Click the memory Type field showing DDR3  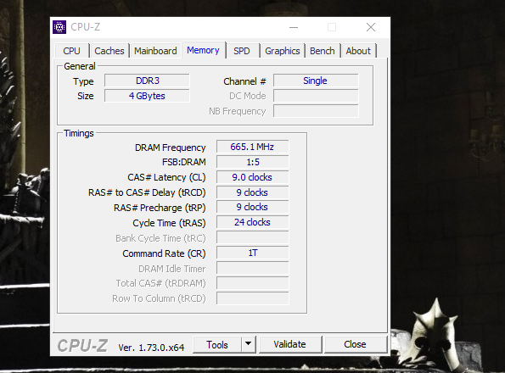click(x=147, y=81)
